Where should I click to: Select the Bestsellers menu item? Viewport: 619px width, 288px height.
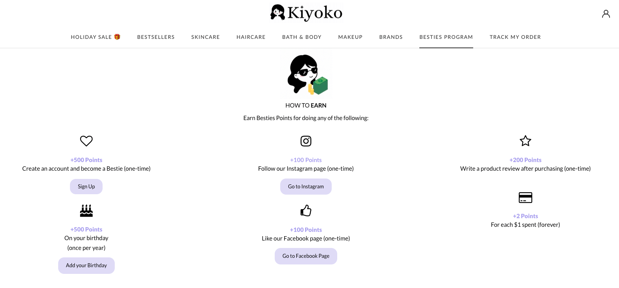[x=156, y=37]
